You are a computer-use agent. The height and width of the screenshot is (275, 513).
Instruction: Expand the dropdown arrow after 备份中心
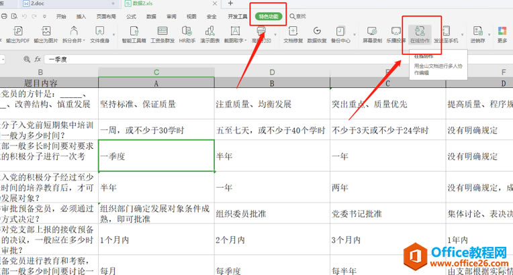pyautogui.click(x=355, y=34)
